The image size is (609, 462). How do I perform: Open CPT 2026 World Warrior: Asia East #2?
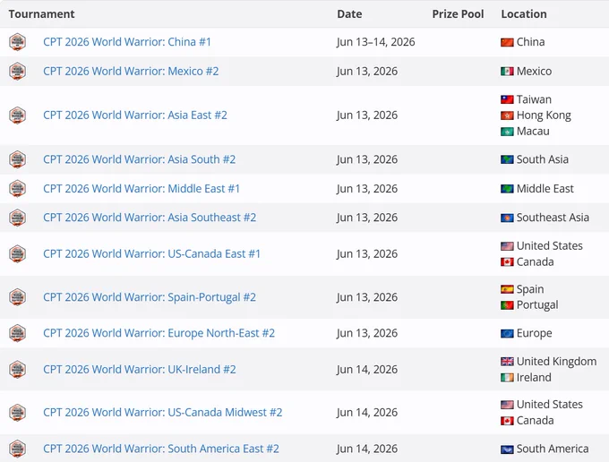tap(135, 115)
